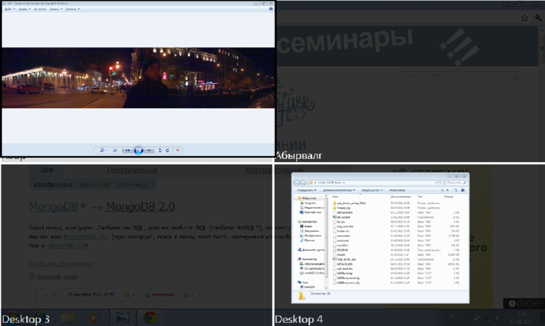The height and width of the screenshot is (326, 545).
Task: Click New folder button in Explorer
Action: 392,190
